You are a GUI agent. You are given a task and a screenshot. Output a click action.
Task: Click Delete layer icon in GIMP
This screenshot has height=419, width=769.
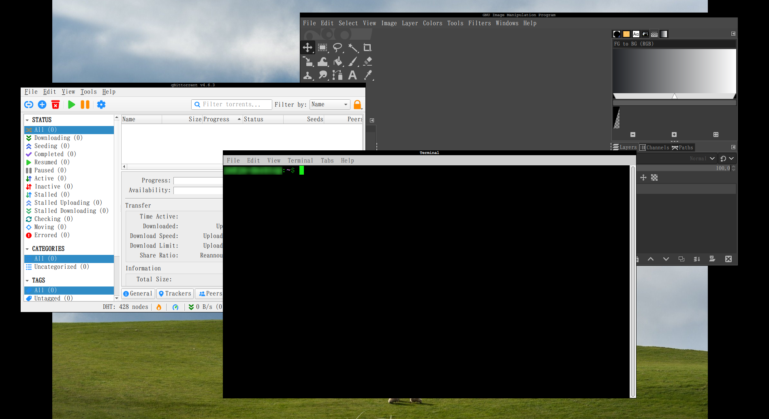(728, 259)
